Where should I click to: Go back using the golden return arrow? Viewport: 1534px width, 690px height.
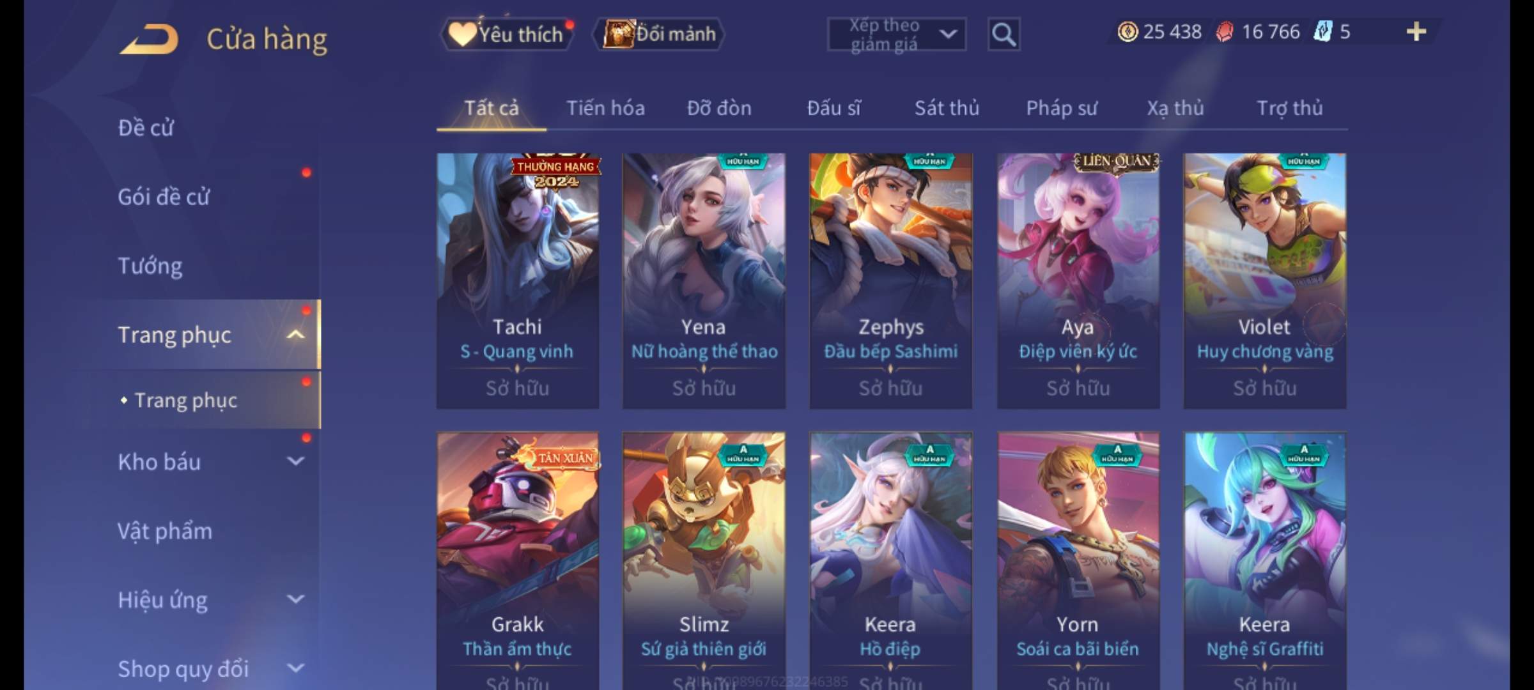click(x=149, y=39)
